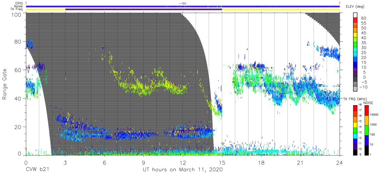Click the 'Range Gate' y-axis title
Screen dimensions: 382x176
[x=5, y=84]
